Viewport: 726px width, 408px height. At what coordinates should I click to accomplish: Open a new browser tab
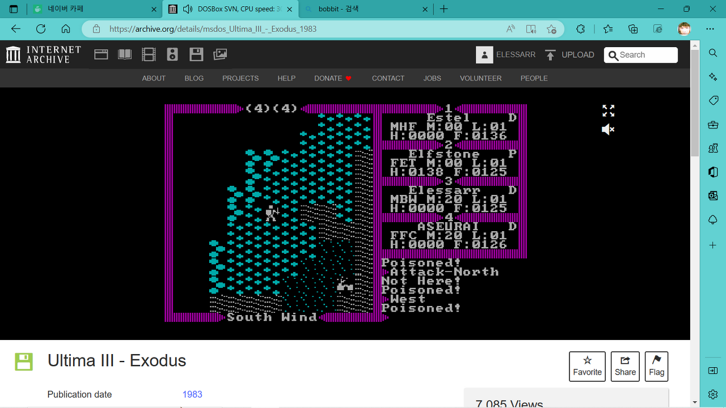click(444, 9)
